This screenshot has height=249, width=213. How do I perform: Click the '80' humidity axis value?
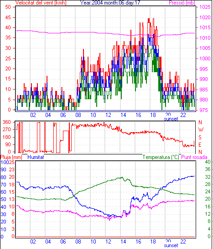[x=3, y=177]
